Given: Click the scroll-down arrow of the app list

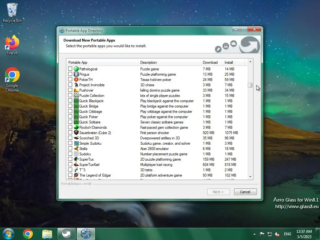Looking at the screenshot, I should click(250, 177).
